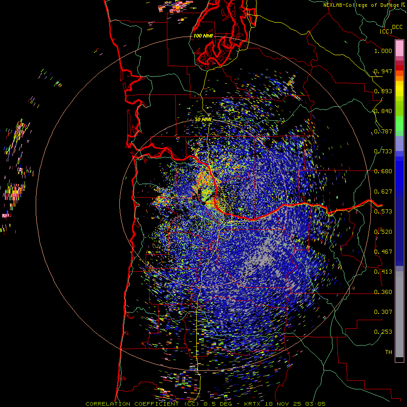Select the 0.787 scale value

383,131
